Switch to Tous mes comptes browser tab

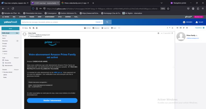15,3
